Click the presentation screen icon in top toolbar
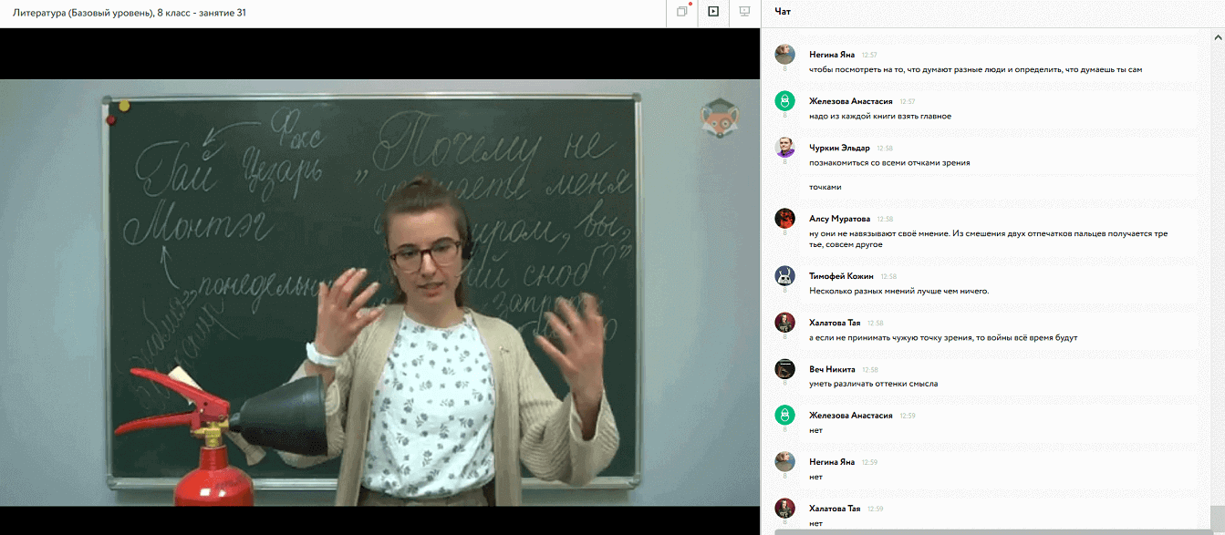Screen dimensions: 1225x535 (x=744, y=12)
